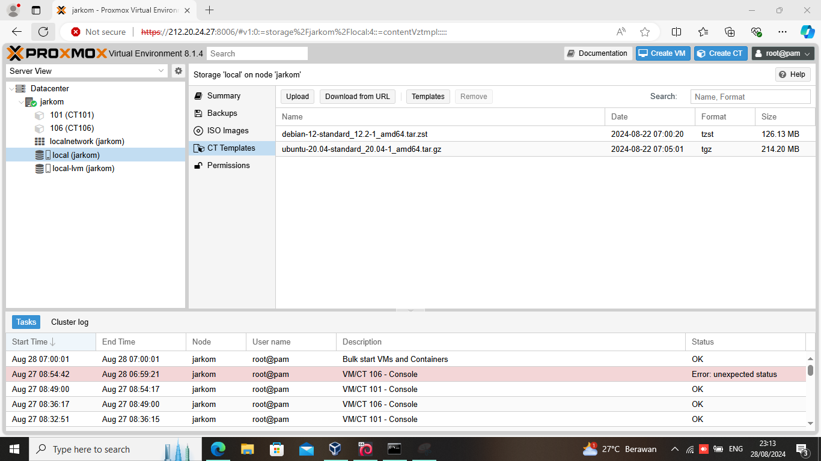
Task: Open browser settings ellipsis menu
Action: point(782,32)
